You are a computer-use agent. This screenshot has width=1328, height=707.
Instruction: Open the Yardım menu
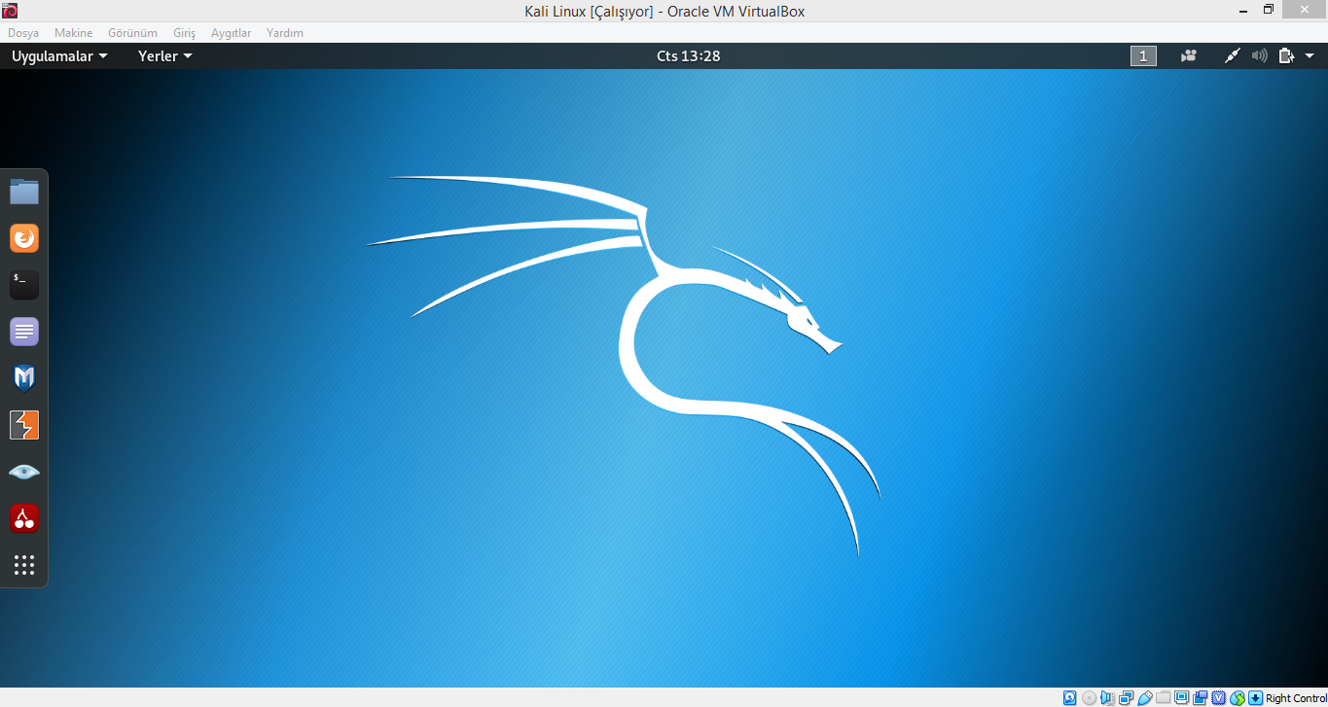coord(285,33)
